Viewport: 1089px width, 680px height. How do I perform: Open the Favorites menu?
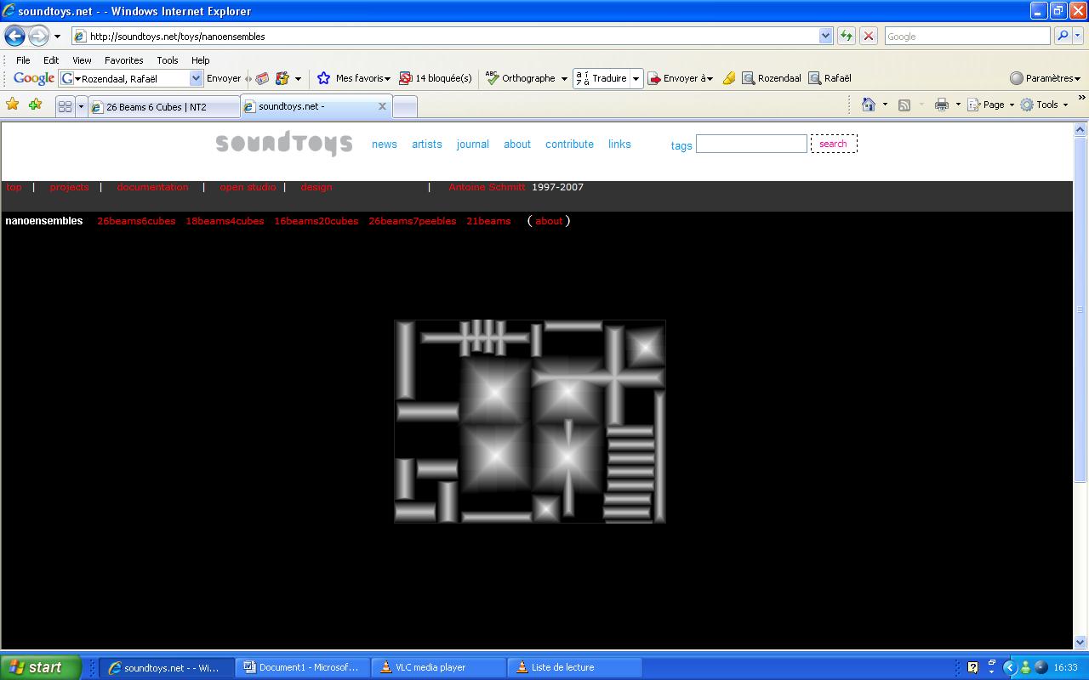coord(123,60)
